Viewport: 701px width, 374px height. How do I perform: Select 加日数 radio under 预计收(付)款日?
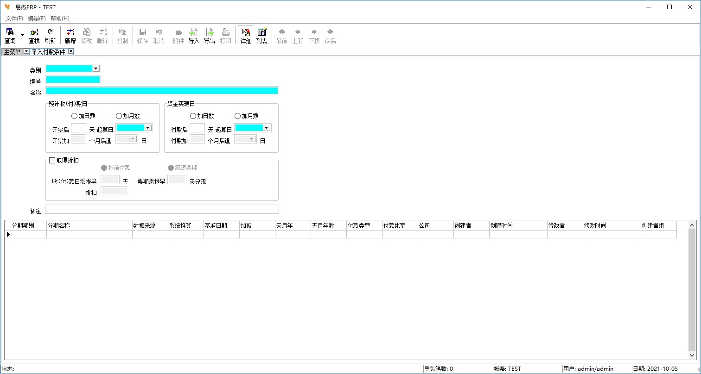pyautogui.click(x=74, y=116)
